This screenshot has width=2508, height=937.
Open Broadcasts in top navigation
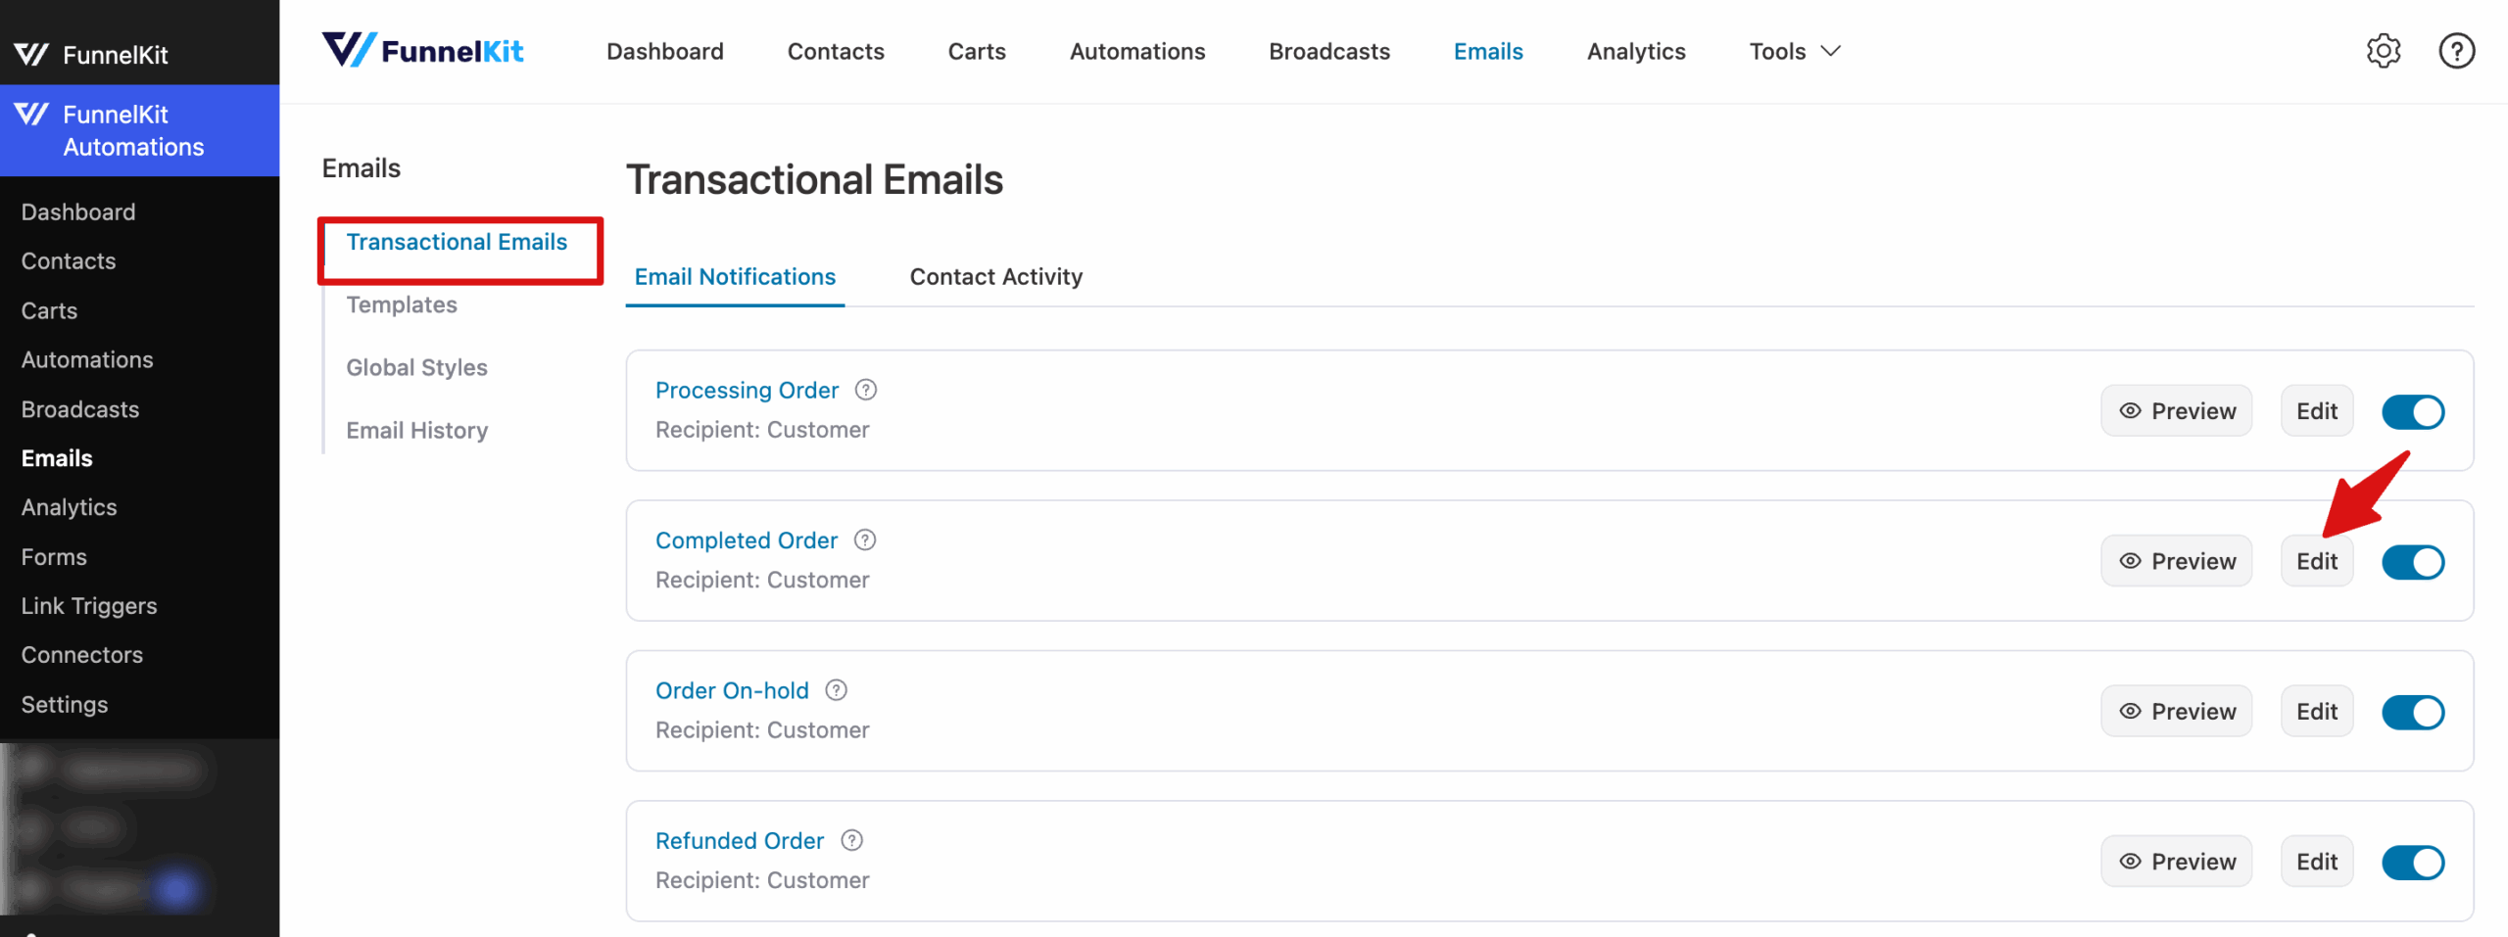(x=1328, y=51)
